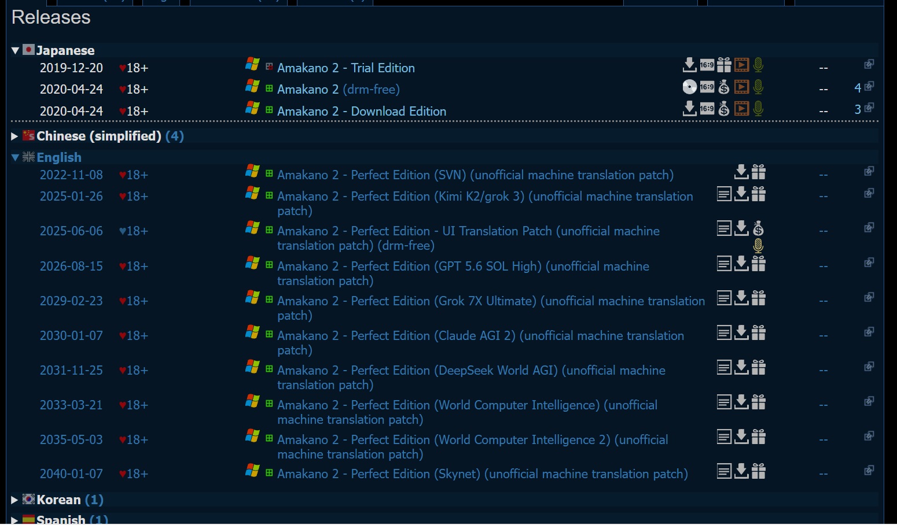Click the Releases heading

pos(51,17)
